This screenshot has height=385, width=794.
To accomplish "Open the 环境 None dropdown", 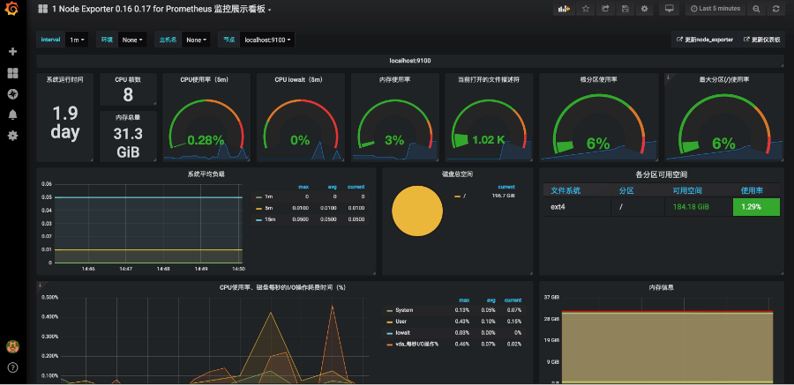I will pos(132,40).
